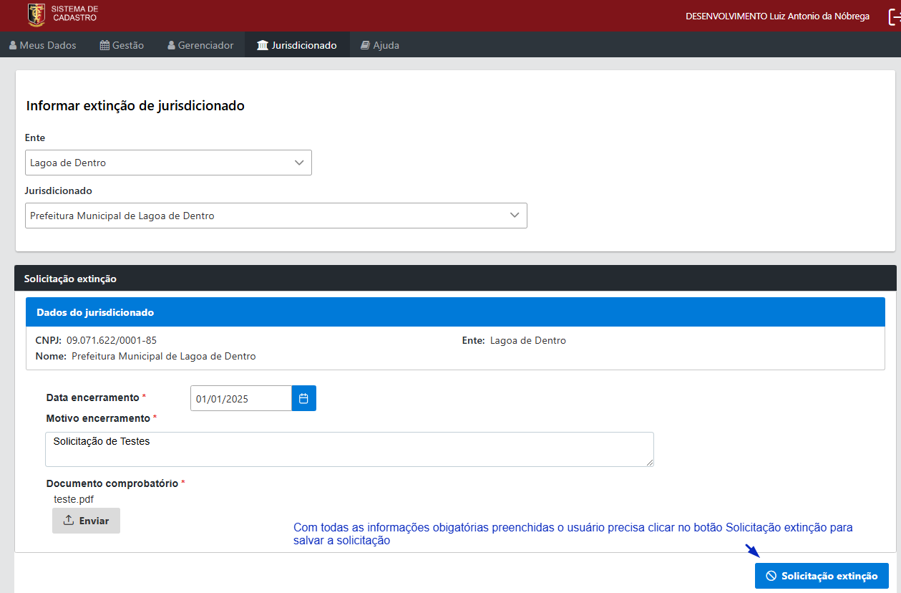This screenshot has height=593, width=901.
Task: Open the Meus Dados menu
Action: [x=43, y=45]
